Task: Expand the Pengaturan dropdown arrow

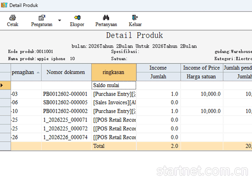Action: point(60,20)
